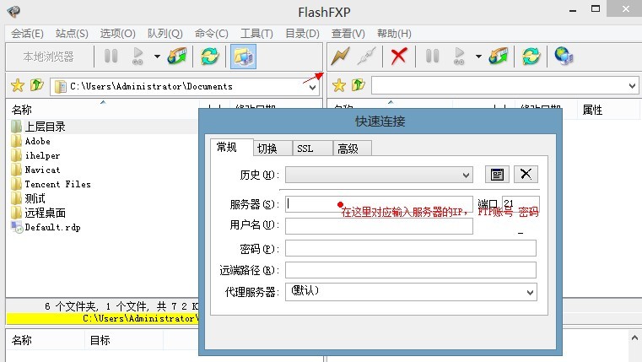Expand the 历史 history dropdown

(x=466, y=175)
